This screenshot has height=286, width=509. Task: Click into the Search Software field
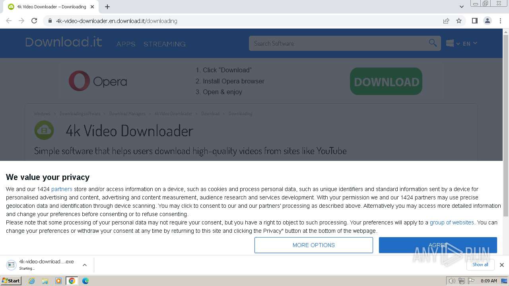(x=339, y=43)
